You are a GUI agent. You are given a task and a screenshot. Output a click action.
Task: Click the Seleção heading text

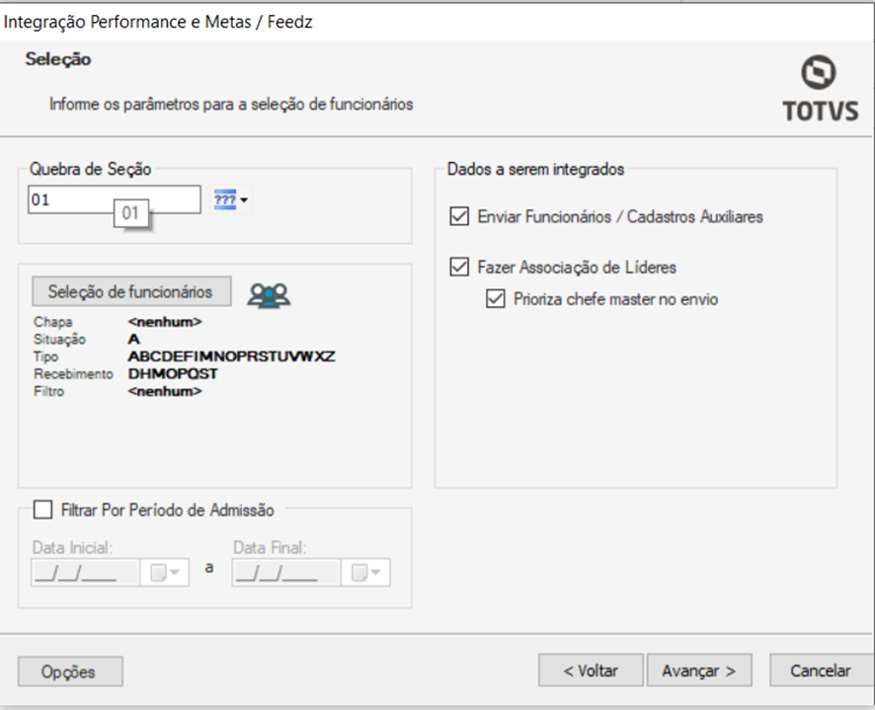click(58, 59)
